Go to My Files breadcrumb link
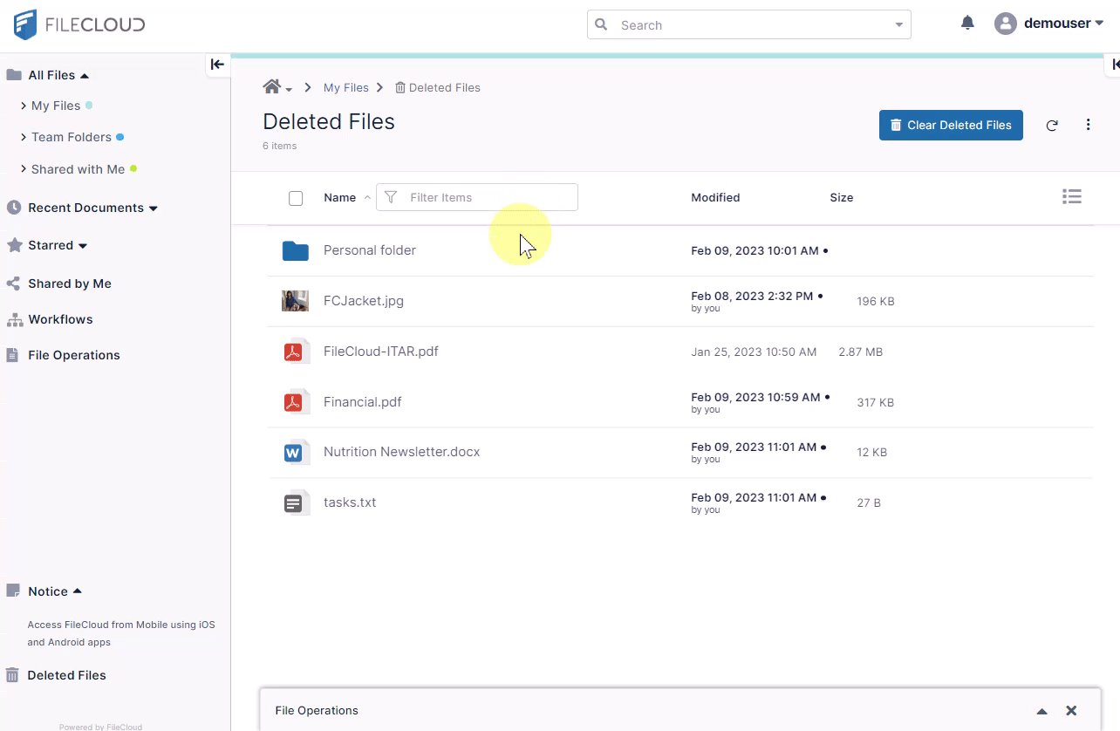Image resolution: width=1120 pixels, height=731 pixels. 345,87
